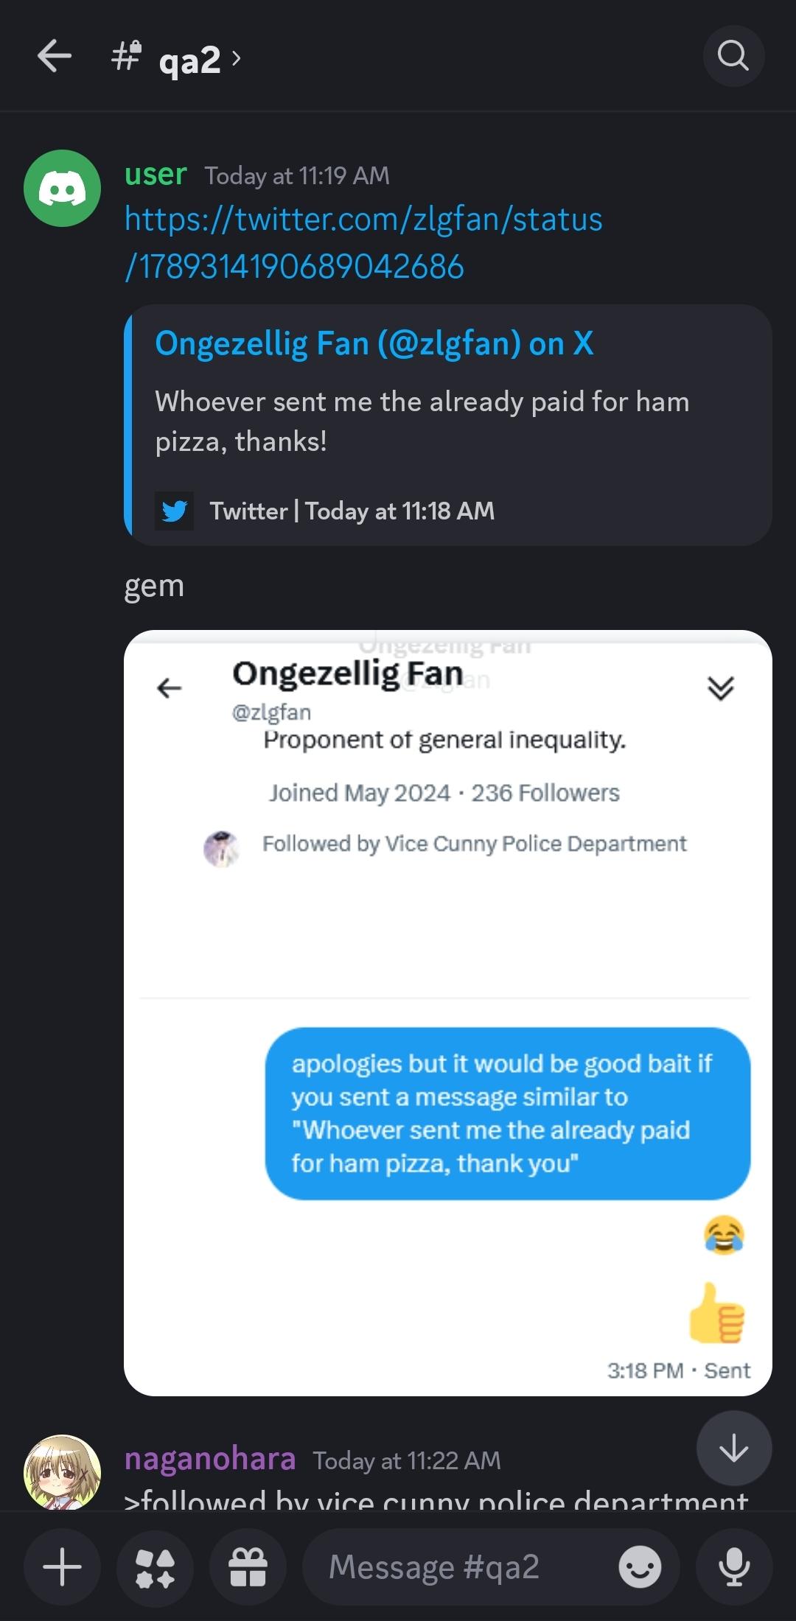Open attachments with plus button
This screenshot has height=1621, width=796.
tap(63, 1566)
